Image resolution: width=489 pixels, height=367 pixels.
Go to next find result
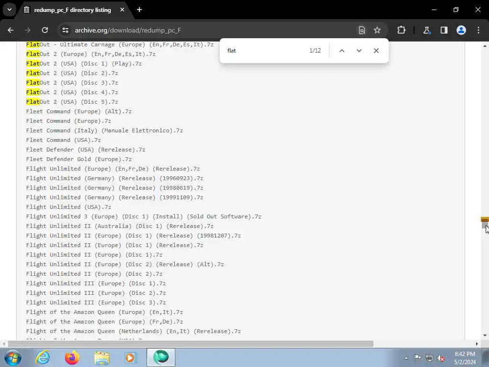pyautogui.click(x=359, y=51)
